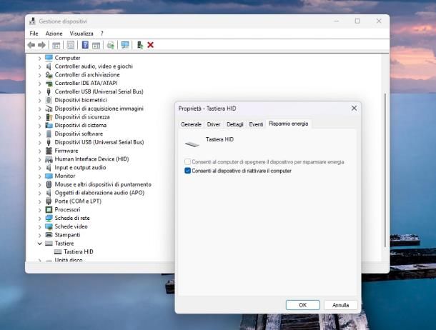Image resolution: width=436 pixels, height=330 pixels.
Task: Click the Gestione dispositivi title bar icon
Action: coord(33,21)
